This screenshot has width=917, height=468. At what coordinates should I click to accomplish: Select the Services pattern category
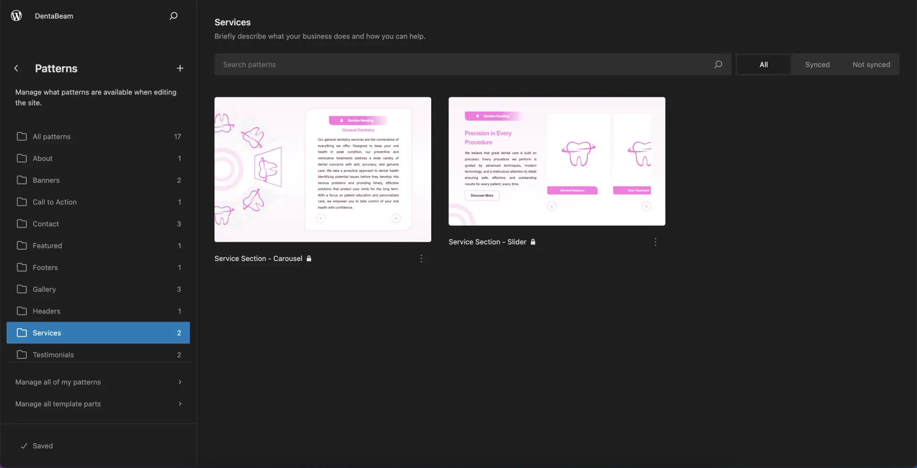pos(98,333)
